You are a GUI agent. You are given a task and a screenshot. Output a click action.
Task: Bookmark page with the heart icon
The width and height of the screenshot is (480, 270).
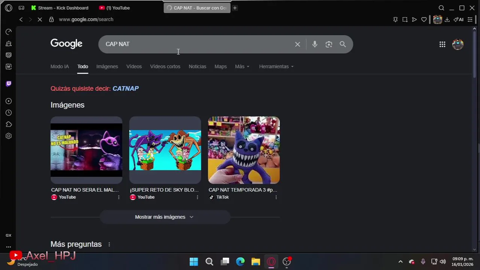pyautogui.click(x=424, y=19)
